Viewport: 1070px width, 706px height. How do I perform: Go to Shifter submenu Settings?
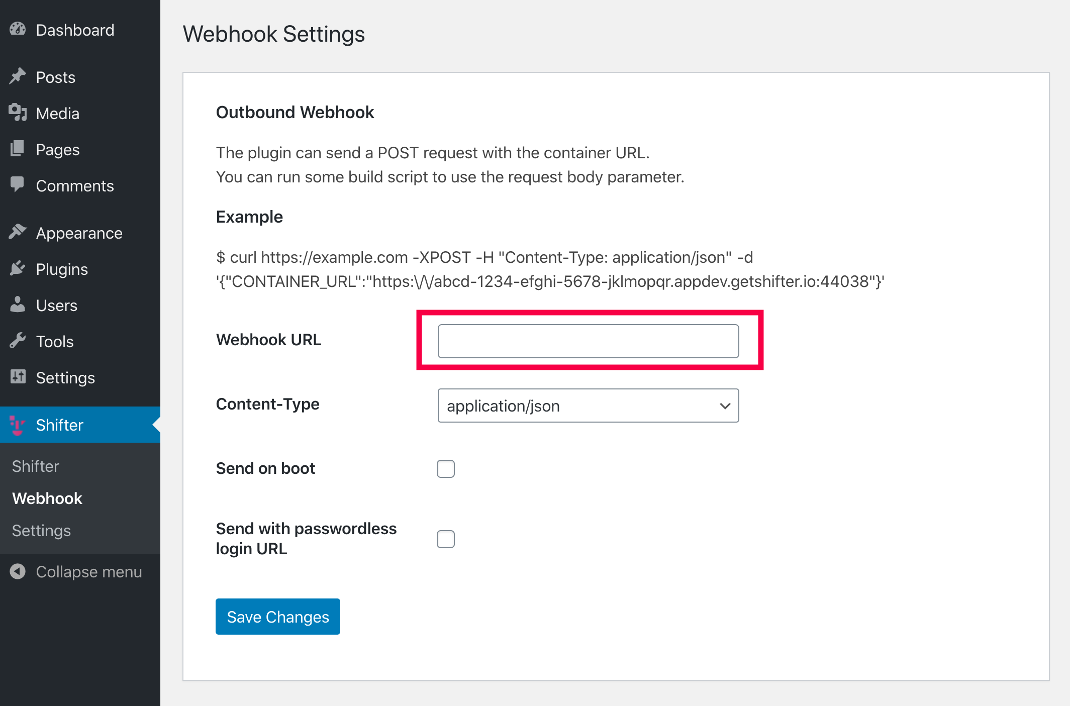pyautogui.click(x=41, y=531)
